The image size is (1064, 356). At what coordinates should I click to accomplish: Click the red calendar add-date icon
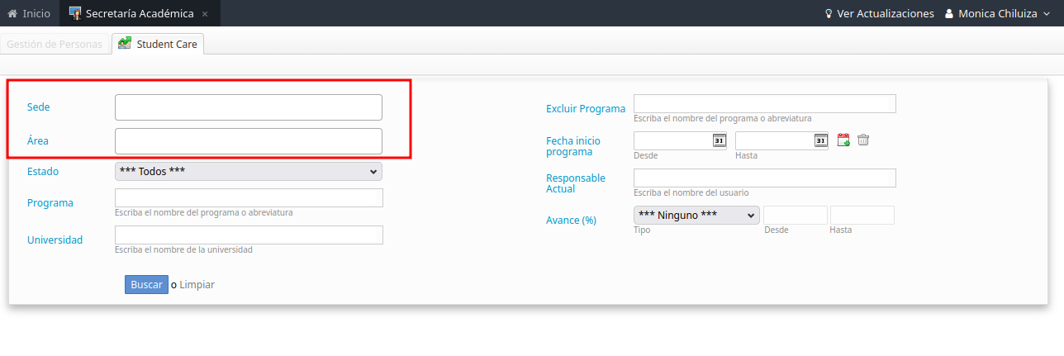point(843,140)
